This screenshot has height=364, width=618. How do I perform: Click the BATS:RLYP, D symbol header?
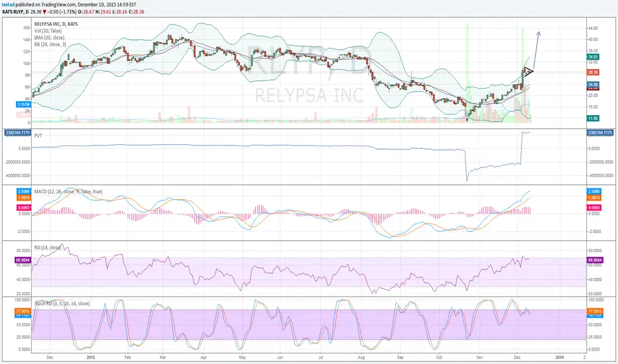(15, 12)
